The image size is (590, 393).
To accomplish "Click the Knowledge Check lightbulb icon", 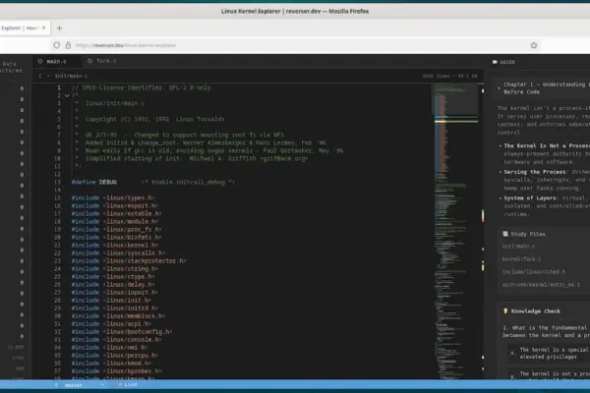I will click(505, 311).
